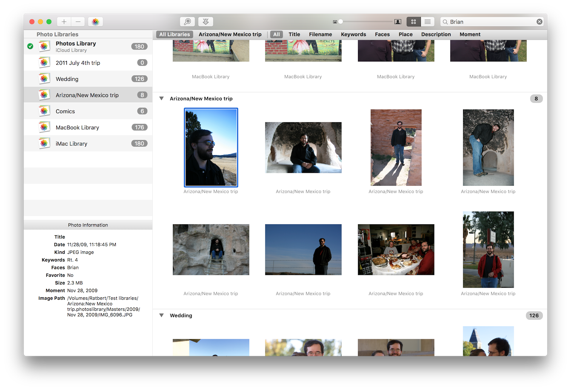Select the Comics library in sidebar

pyautogui.click(x=65, y=111)
